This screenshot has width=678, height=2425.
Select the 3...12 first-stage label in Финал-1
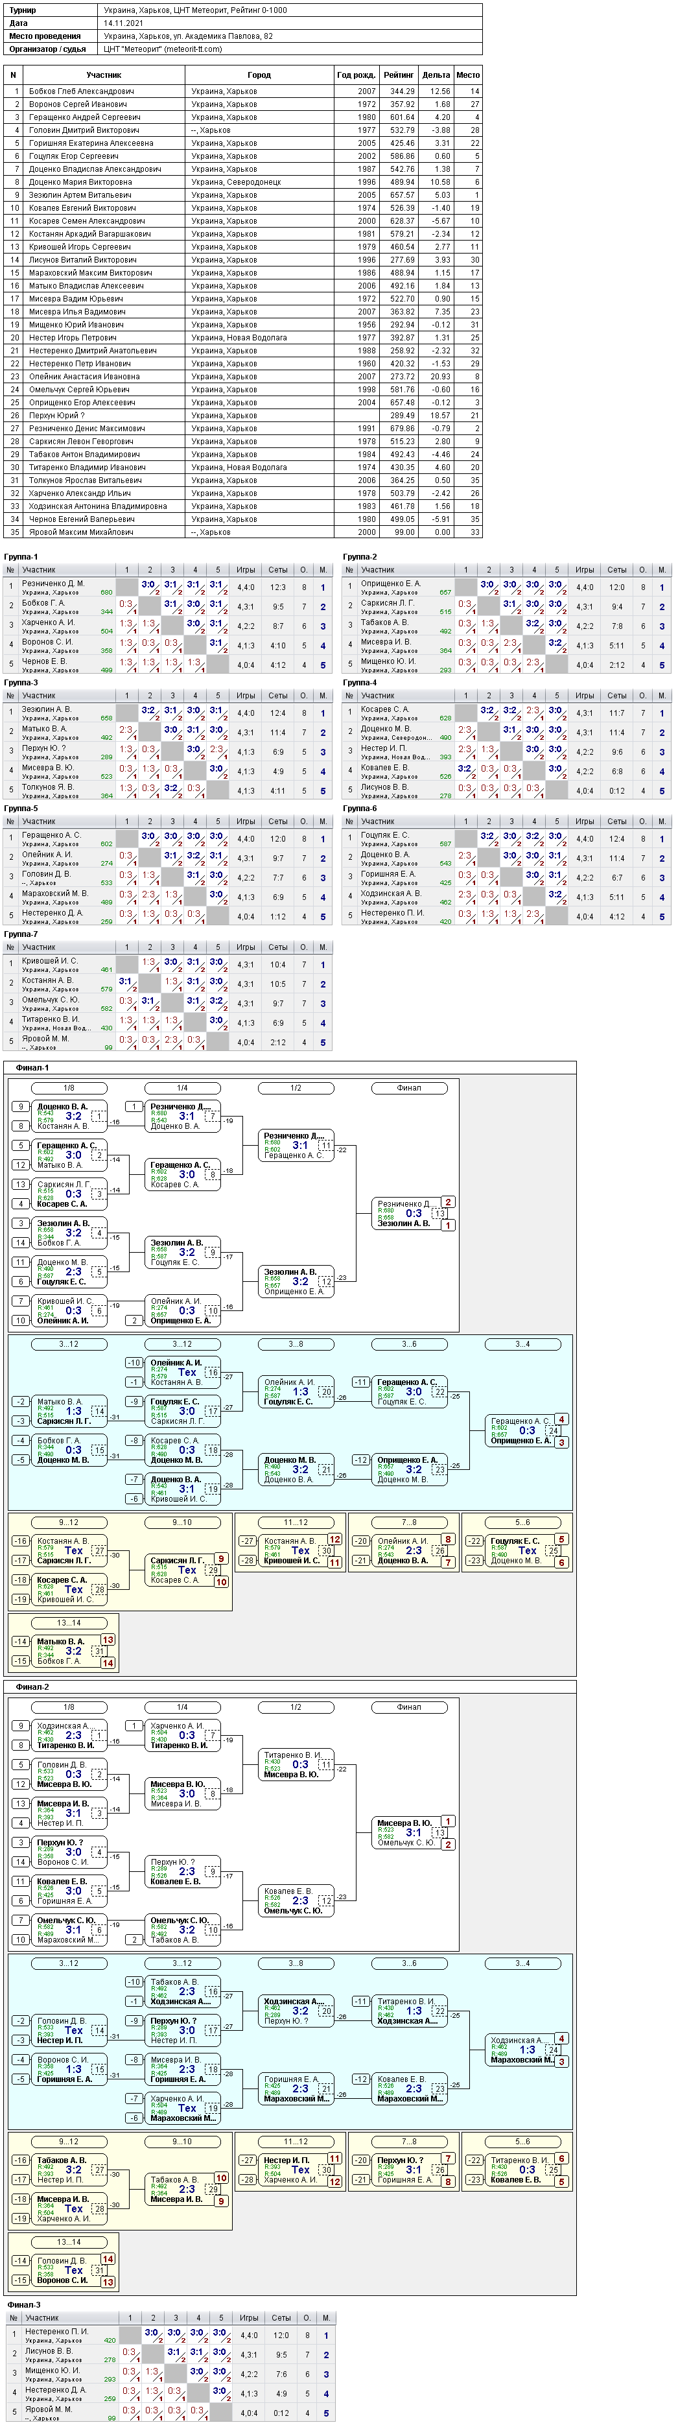[x=69, y=1343]
